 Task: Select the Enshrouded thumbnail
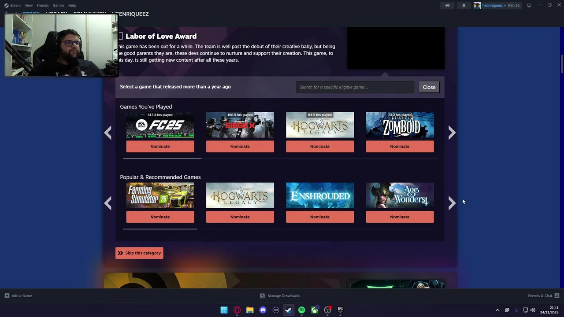coord(320,195)
